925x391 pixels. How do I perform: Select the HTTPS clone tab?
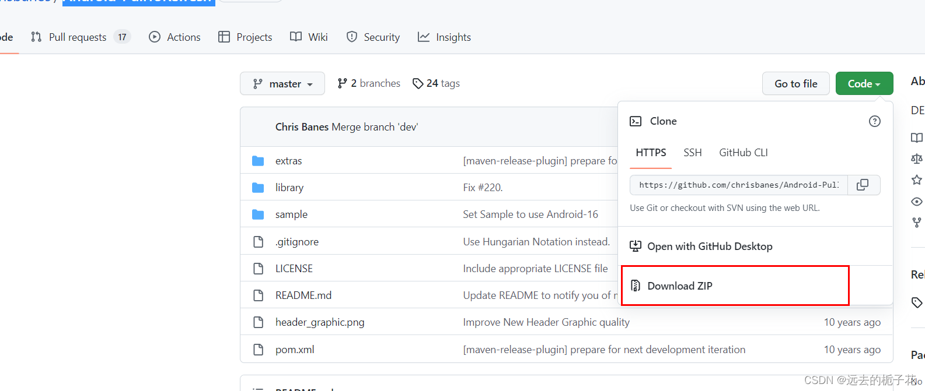(651, 153)
